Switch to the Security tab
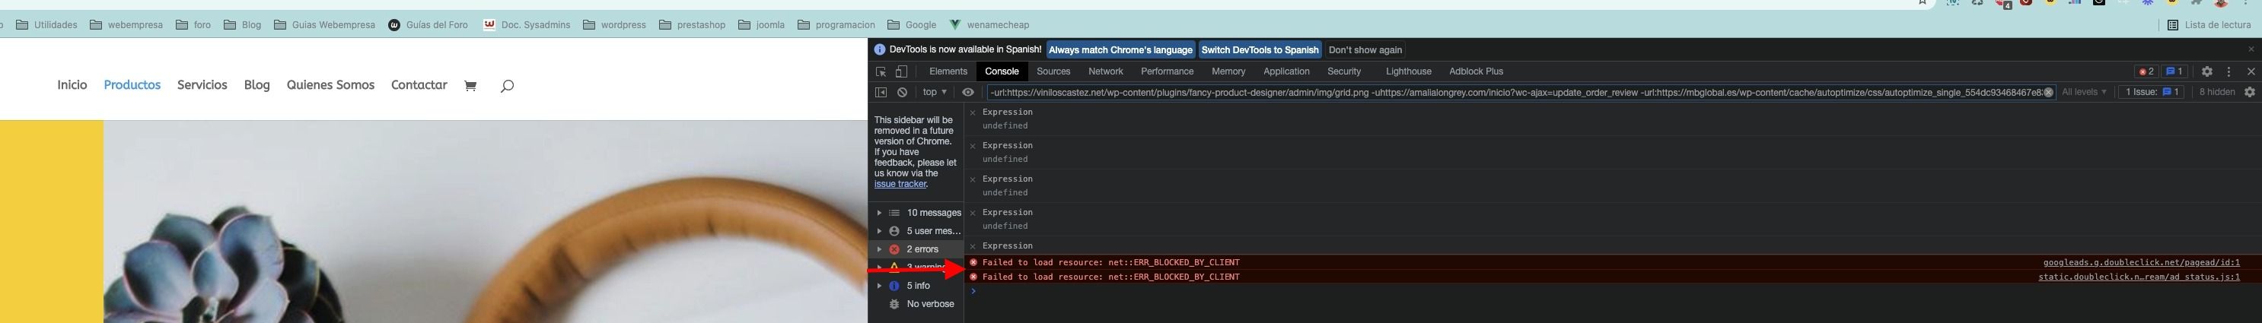The image size is (2262, 323). point(1343,72)
